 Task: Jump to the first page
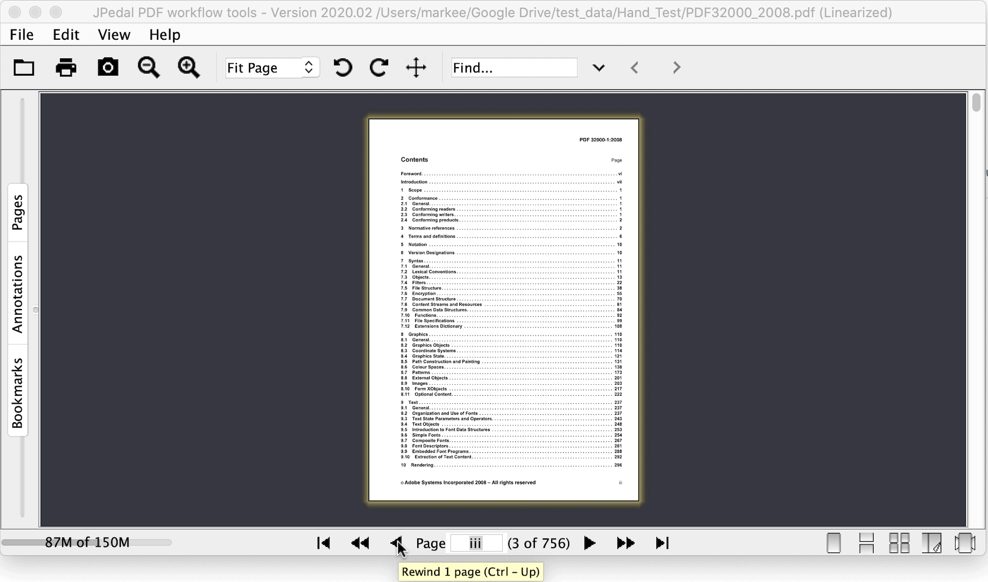324,543
